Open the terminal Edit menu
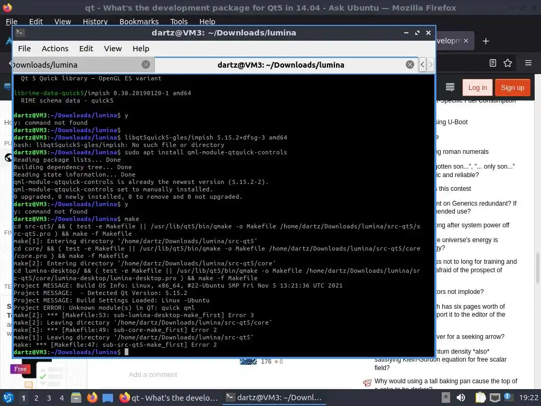The height and width of the screenshot is (406, 541). [x=86, y=49]
